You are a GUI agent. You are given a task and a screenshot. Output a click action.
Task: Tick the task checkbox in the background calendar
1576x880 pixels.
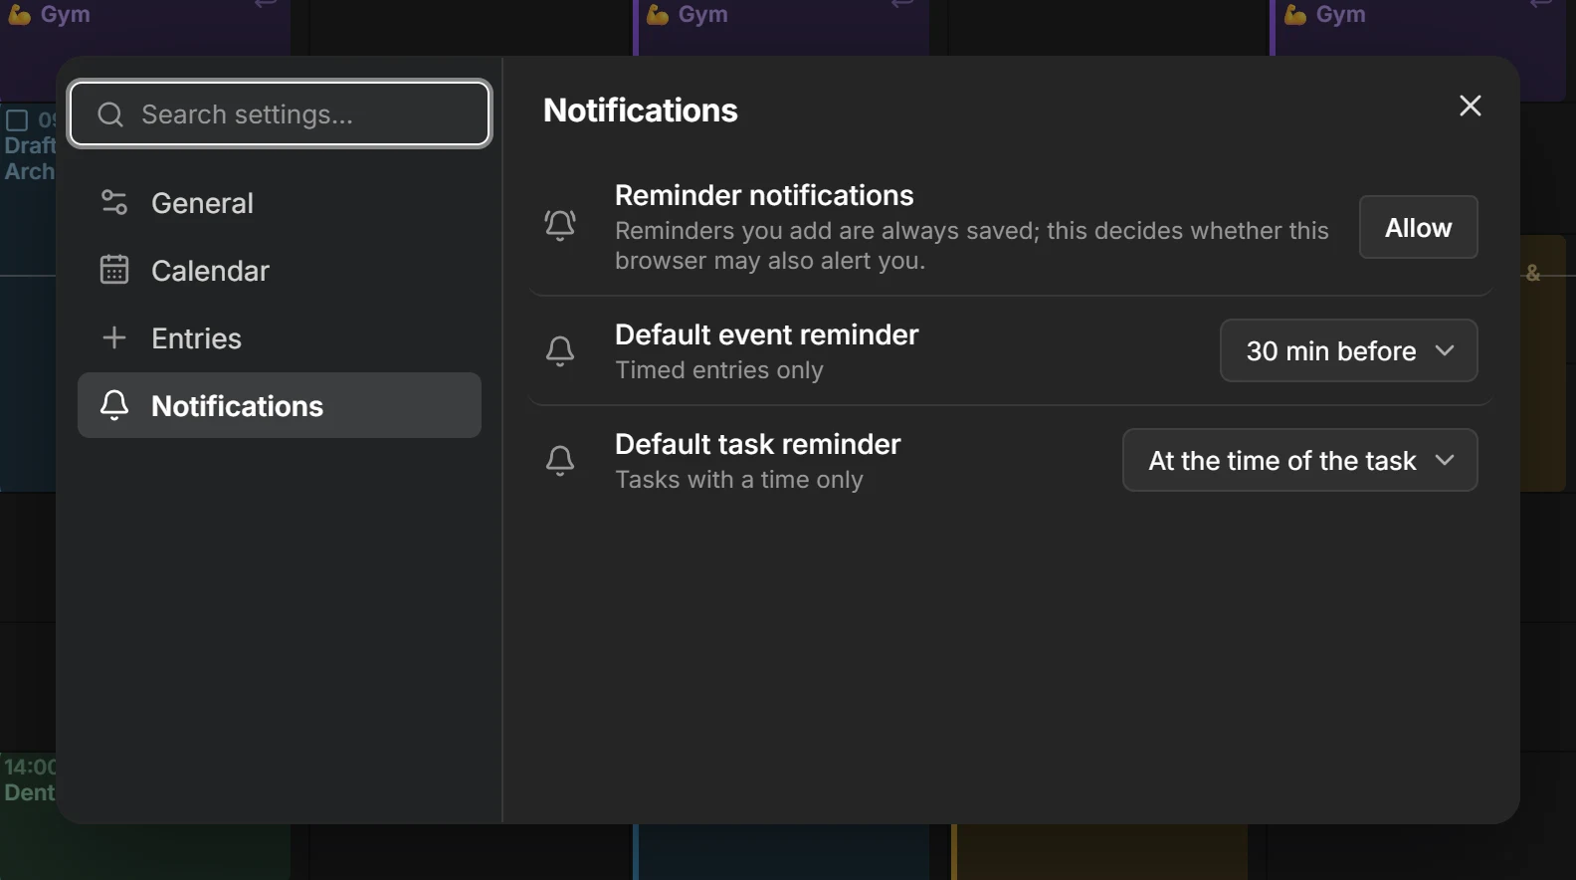point(17,120)
